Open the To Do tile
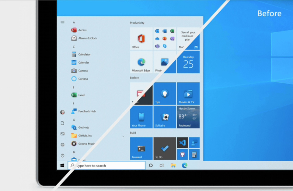 pos(165,149)
